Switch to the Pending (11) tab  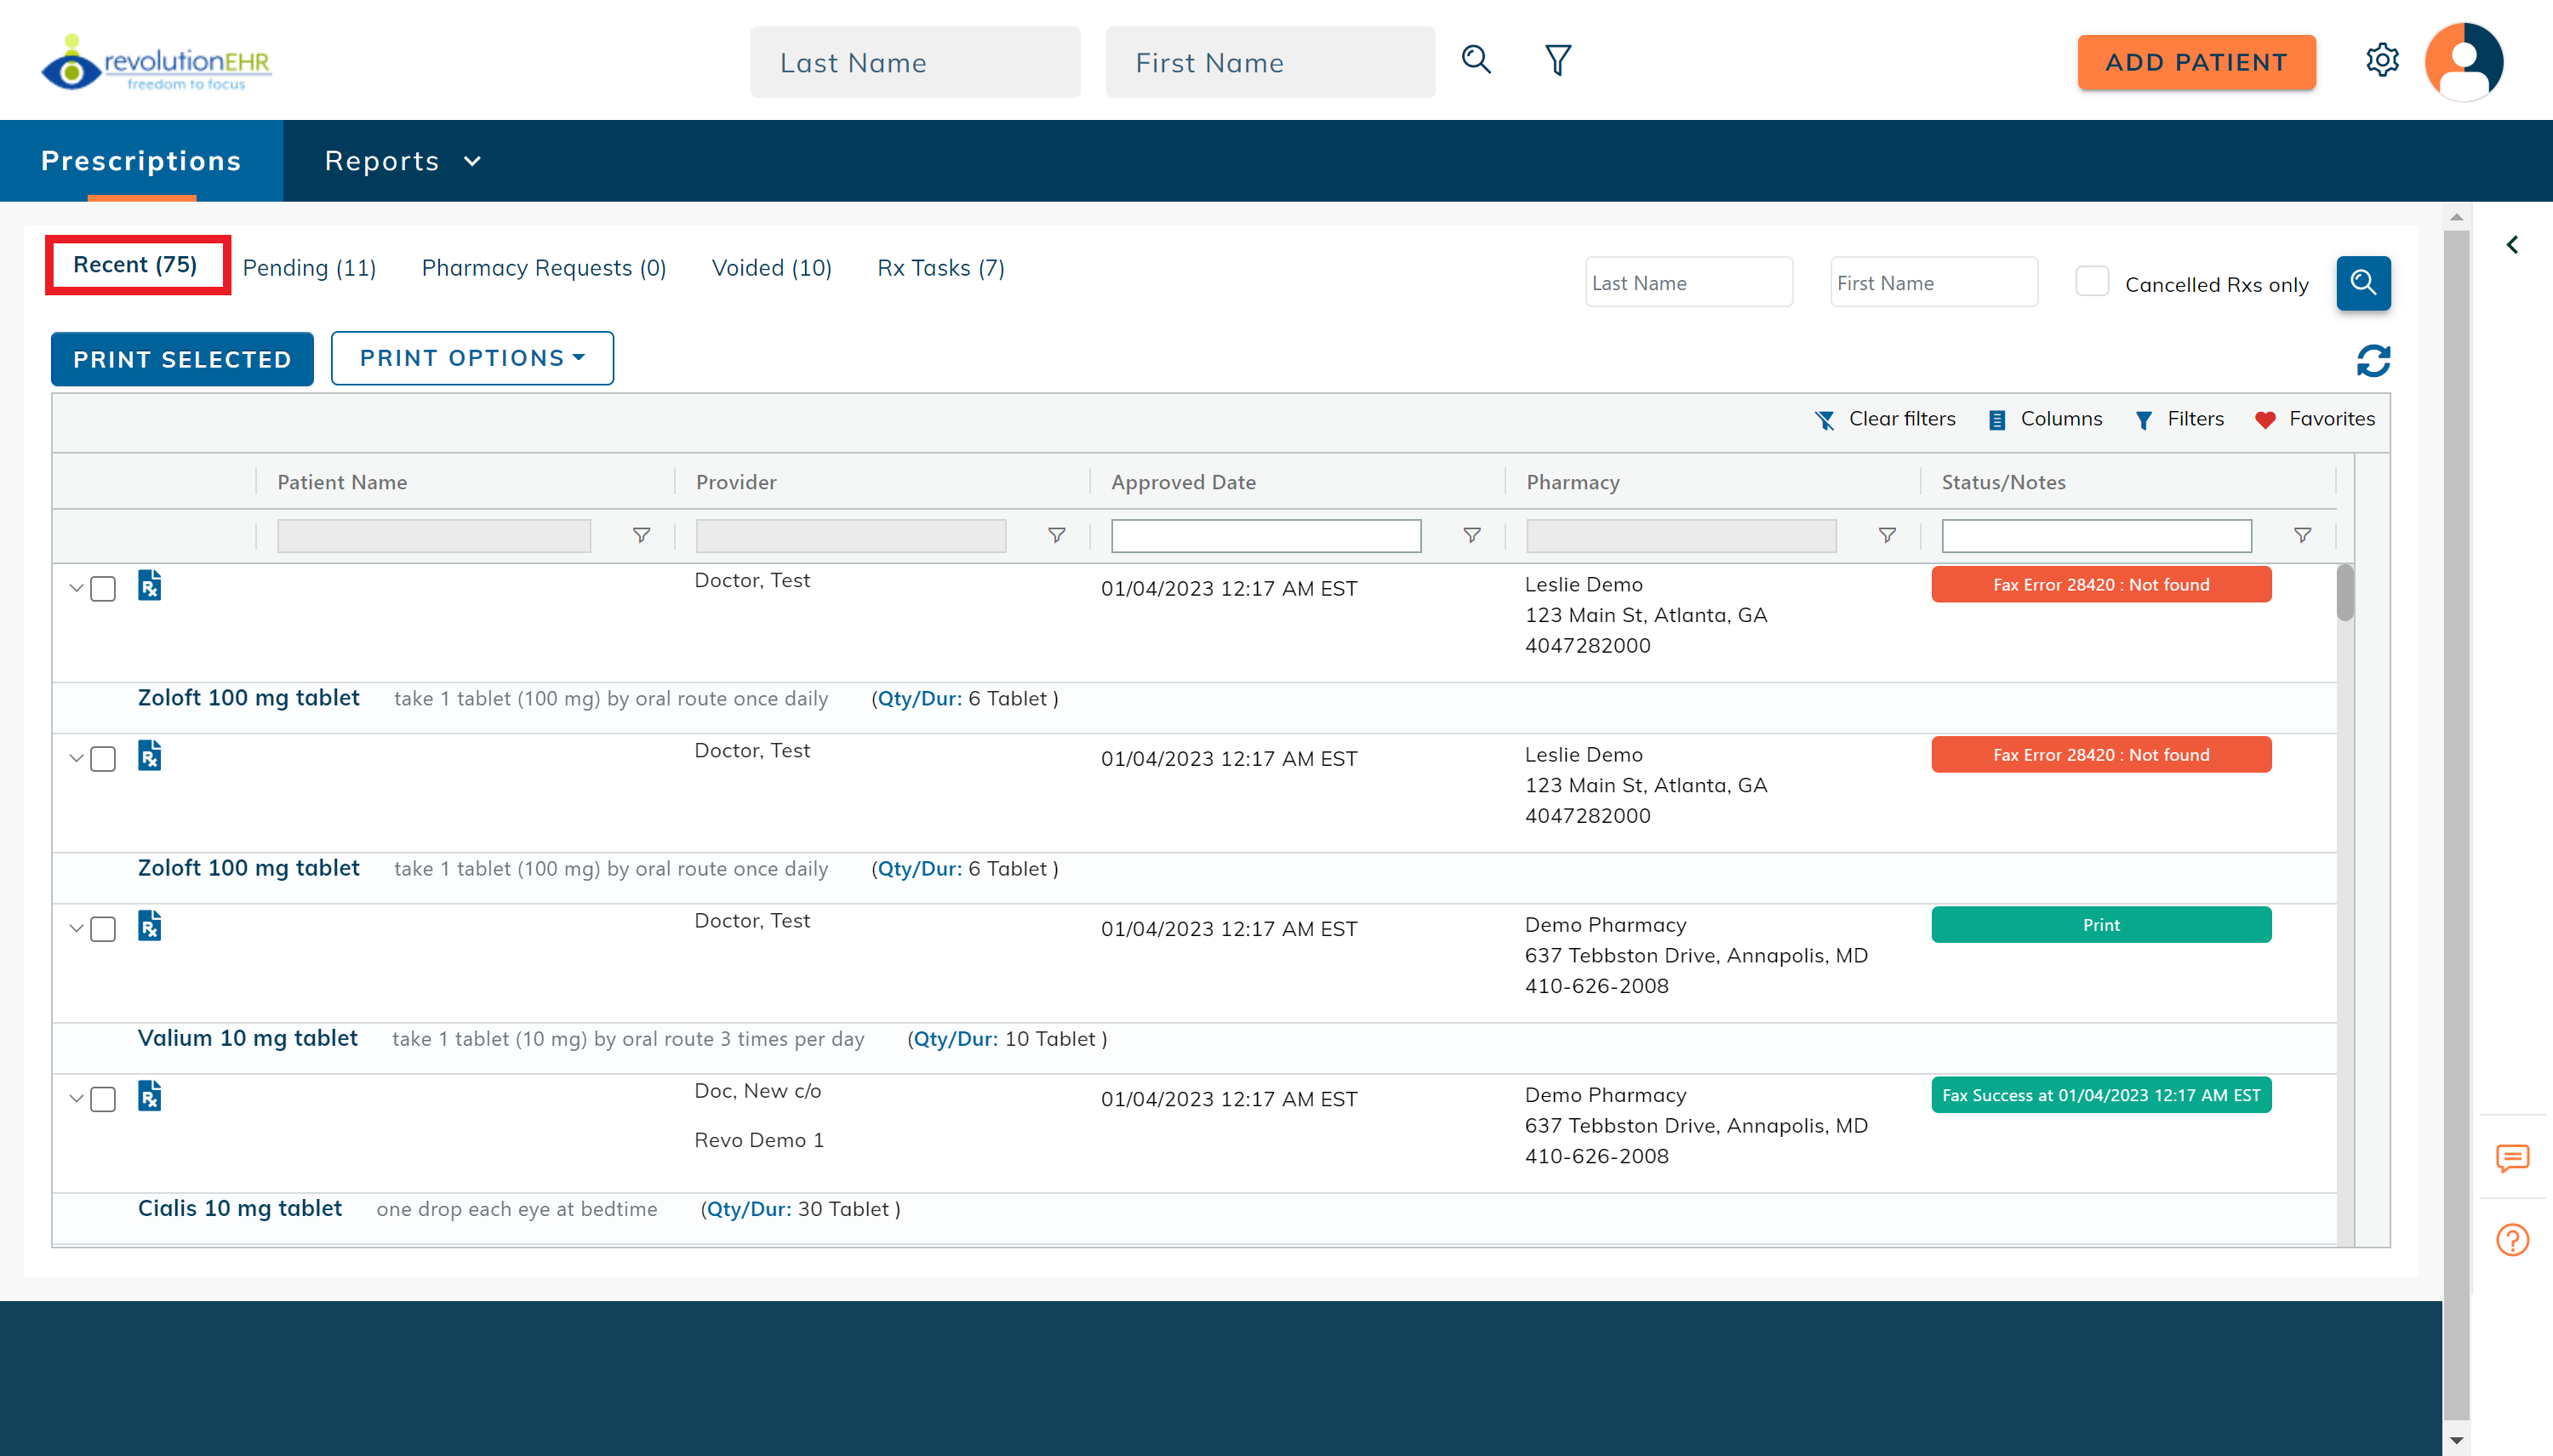309,268
